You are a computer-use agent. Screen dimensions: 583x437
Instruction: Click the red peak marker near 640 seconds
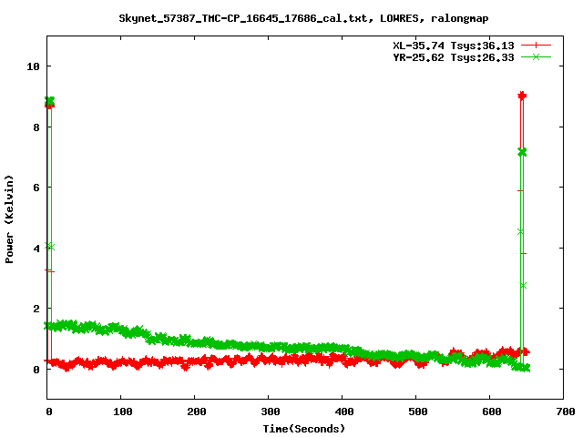point(522,96)
